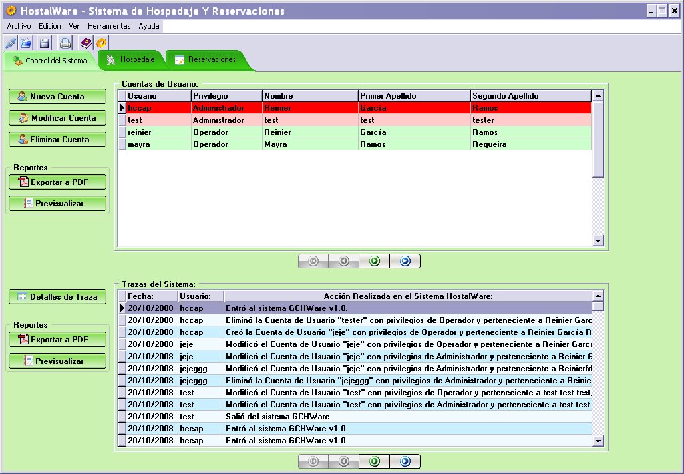Click Previsualizar in the user accounts Reportes group
Viewport: 684px width, 474px height.
click(x=57, y=204)
